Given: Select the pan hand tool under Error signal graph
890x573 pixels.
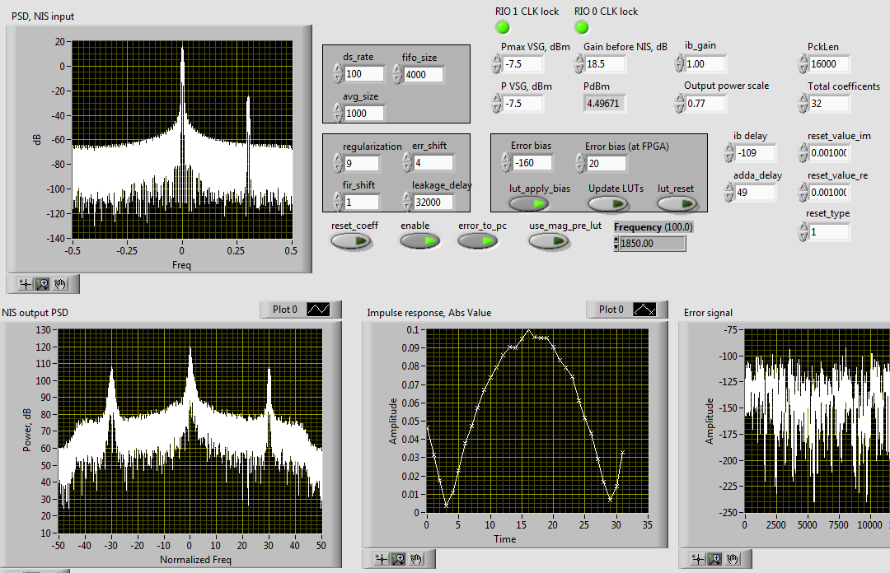Looking at the screenshot, I should pos(733,559).
